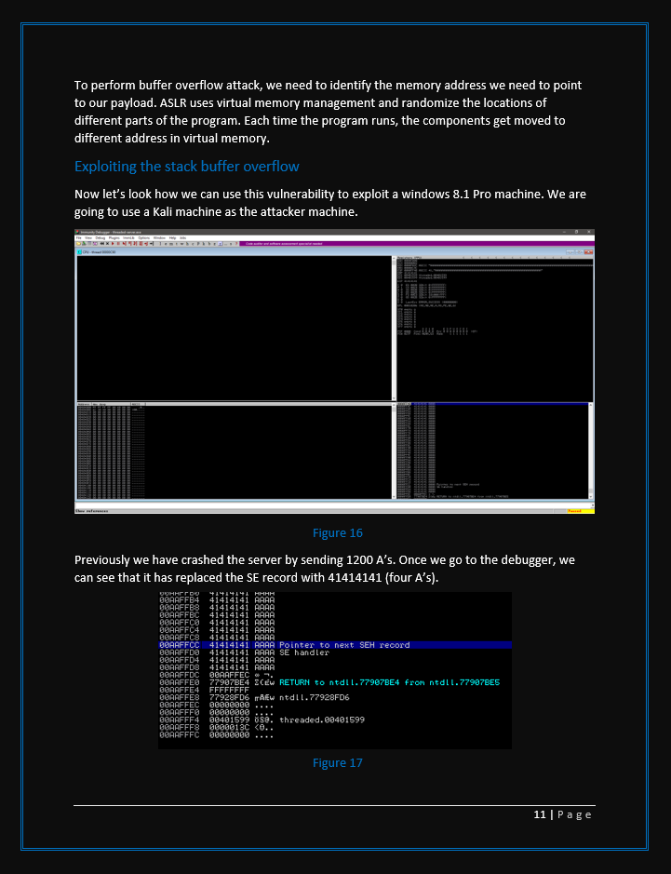Click the 'Figure 16' caption

click(x=337, y=533)
